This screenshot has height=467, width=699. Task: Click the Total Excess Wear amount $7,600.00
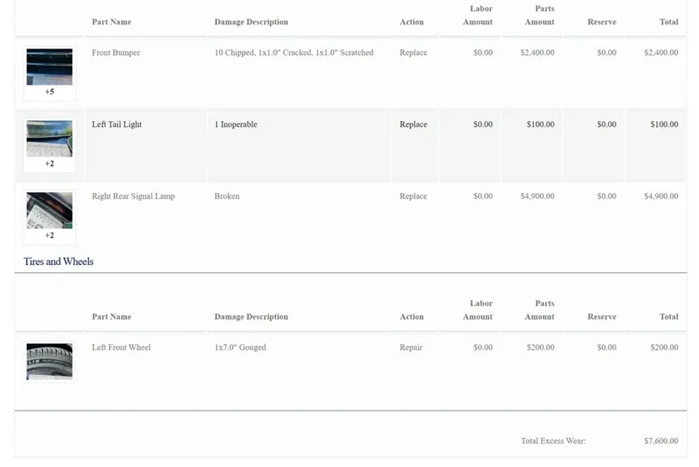tap(661, 441)
